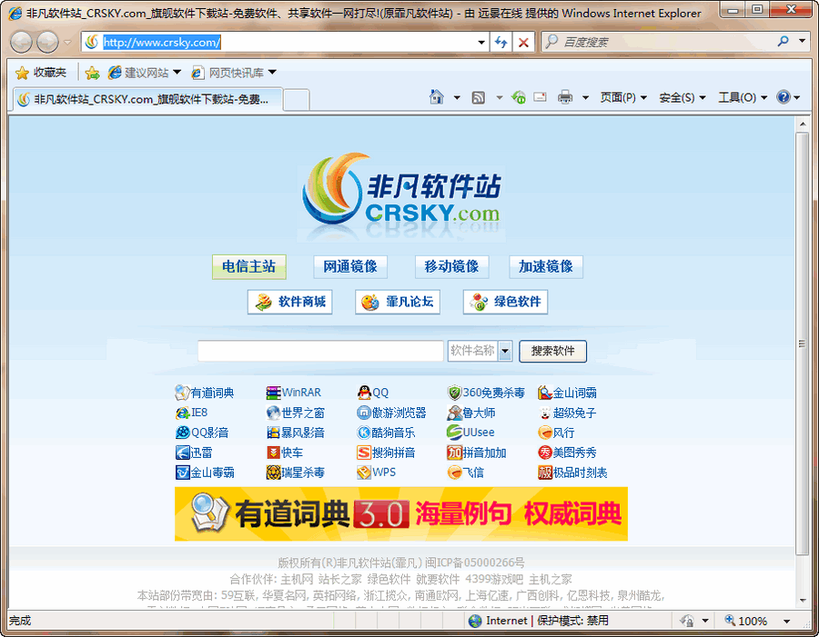This screenshot has width=819, height=637.
Task: Select the 金山毒霸 antivirus icon
Action: [184, 473]
